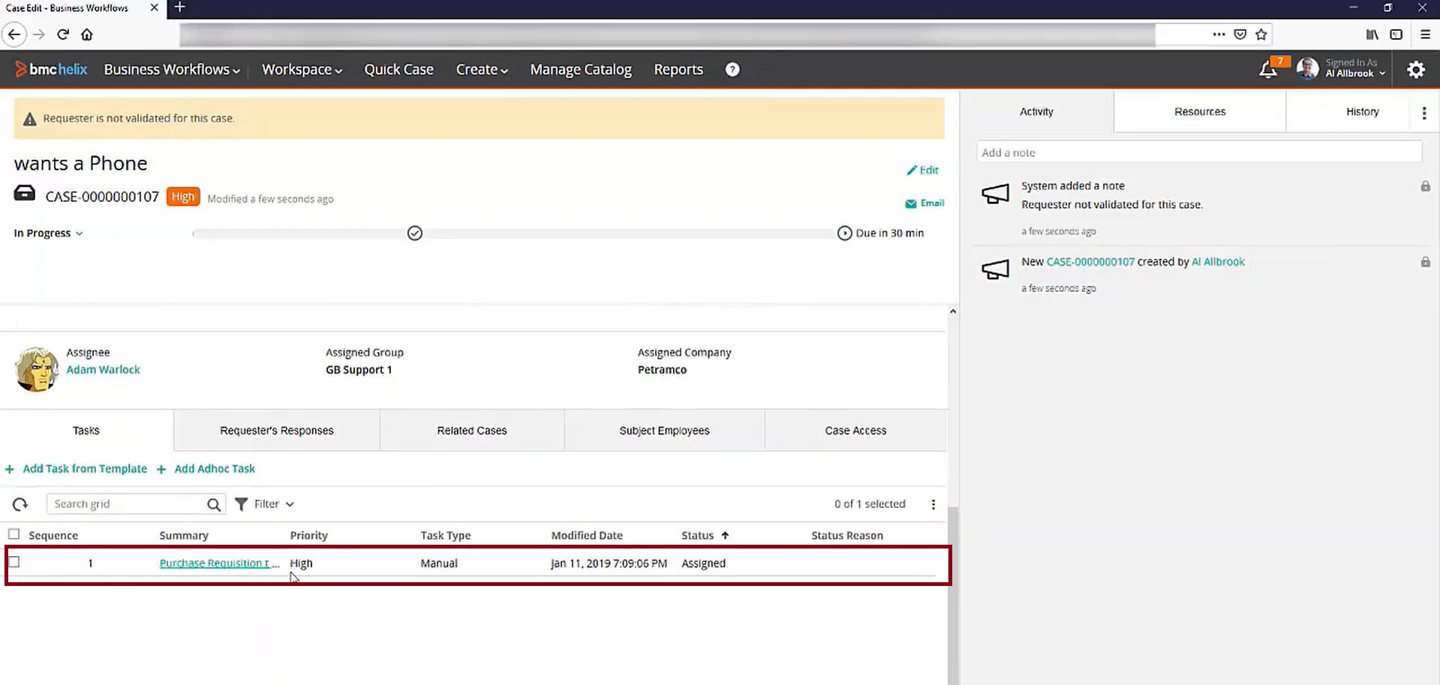Open the Al Allbrook user menu
Image resolution: width=1440 pixels, height=685 pixels.
tap(1342, 69)
